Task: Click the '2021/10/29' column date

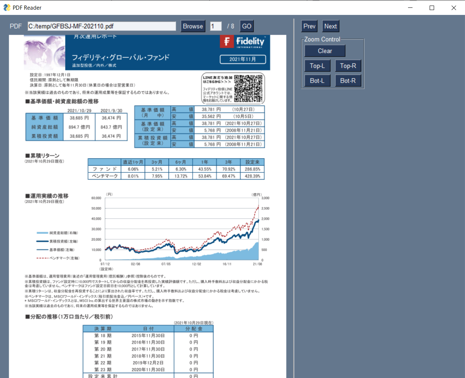Action: tap(79, 111)
